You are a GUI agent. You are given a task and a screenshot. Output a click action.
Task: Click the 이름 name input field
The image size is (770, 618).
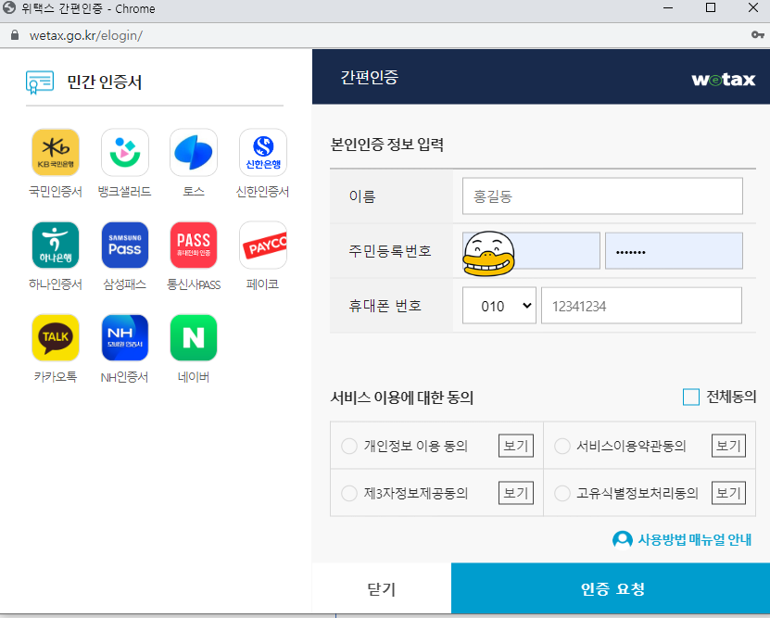(x=602, y=196)
